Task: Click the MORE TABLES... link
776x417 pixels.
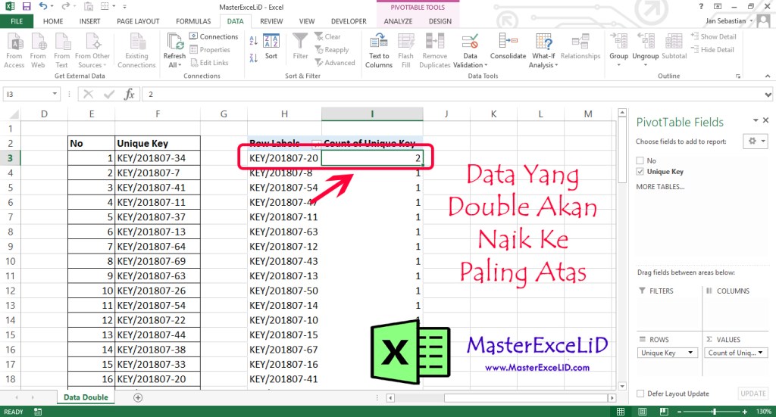Action: [x=660, y=187]
